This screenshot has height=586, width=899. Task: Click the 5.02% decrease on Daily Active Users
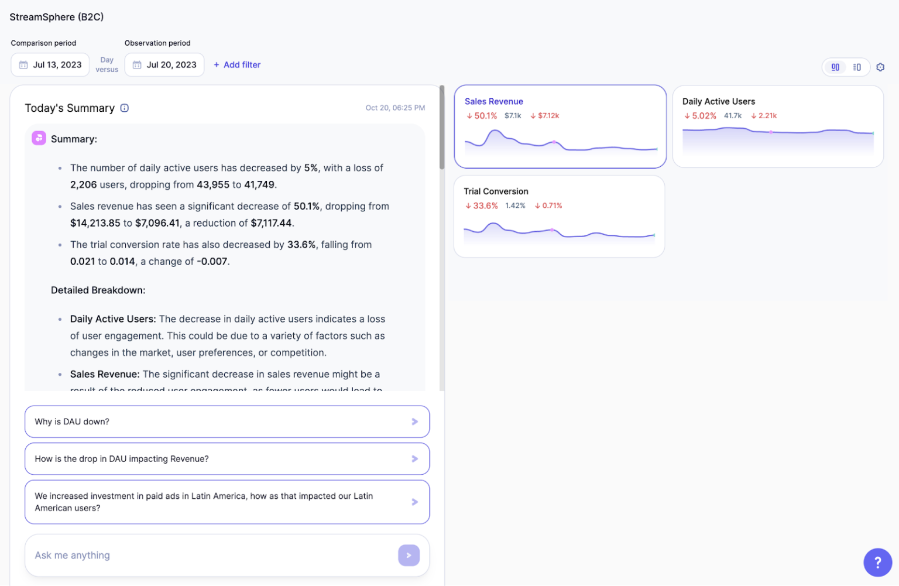pyautogui.click(x=700, y=116)
